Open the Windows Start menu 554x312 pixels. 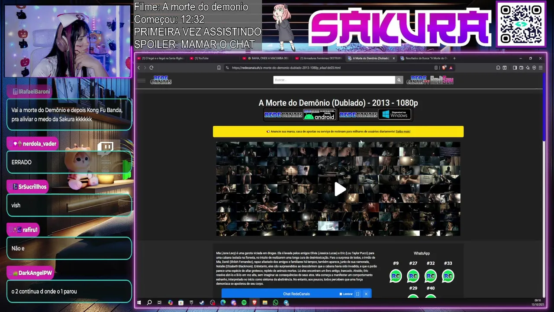point(139,302)
